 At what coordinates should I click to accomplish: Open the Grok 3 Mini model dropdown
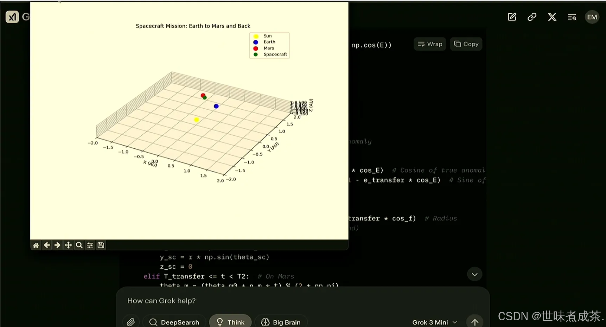tap(435, 322)
